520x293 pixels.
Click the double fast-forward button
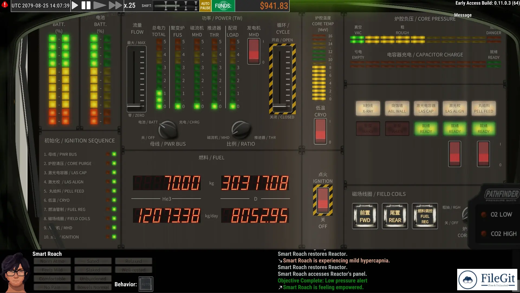115,5
